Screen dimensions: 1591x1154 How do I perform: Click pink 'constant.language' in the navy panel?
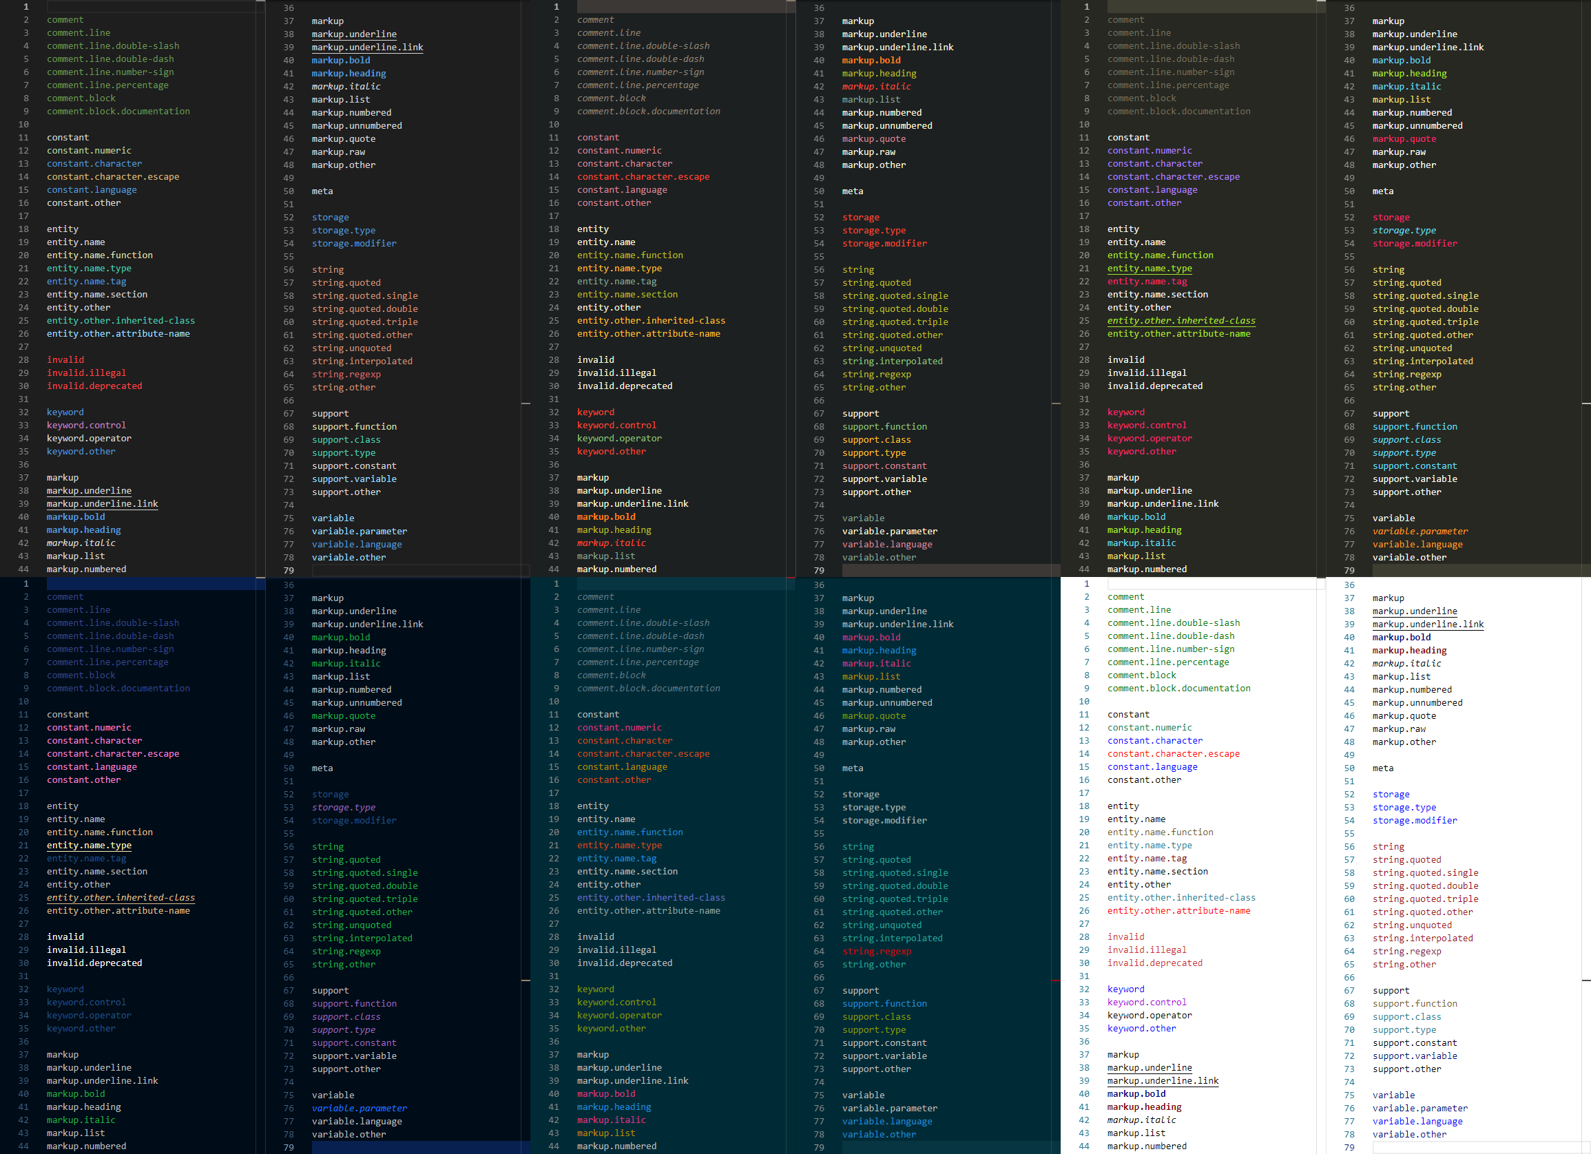point(92,767)
